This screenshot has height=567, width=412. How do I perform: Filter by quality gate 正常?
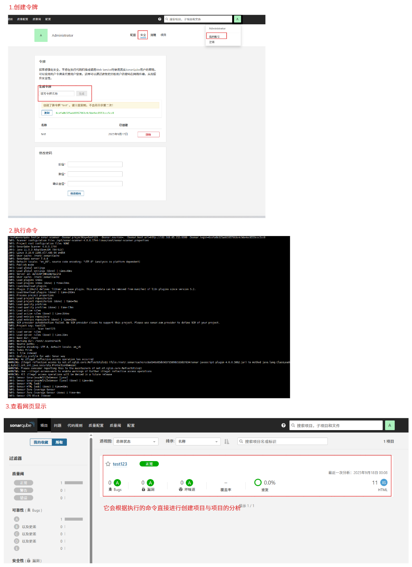[x=24, y=483]
